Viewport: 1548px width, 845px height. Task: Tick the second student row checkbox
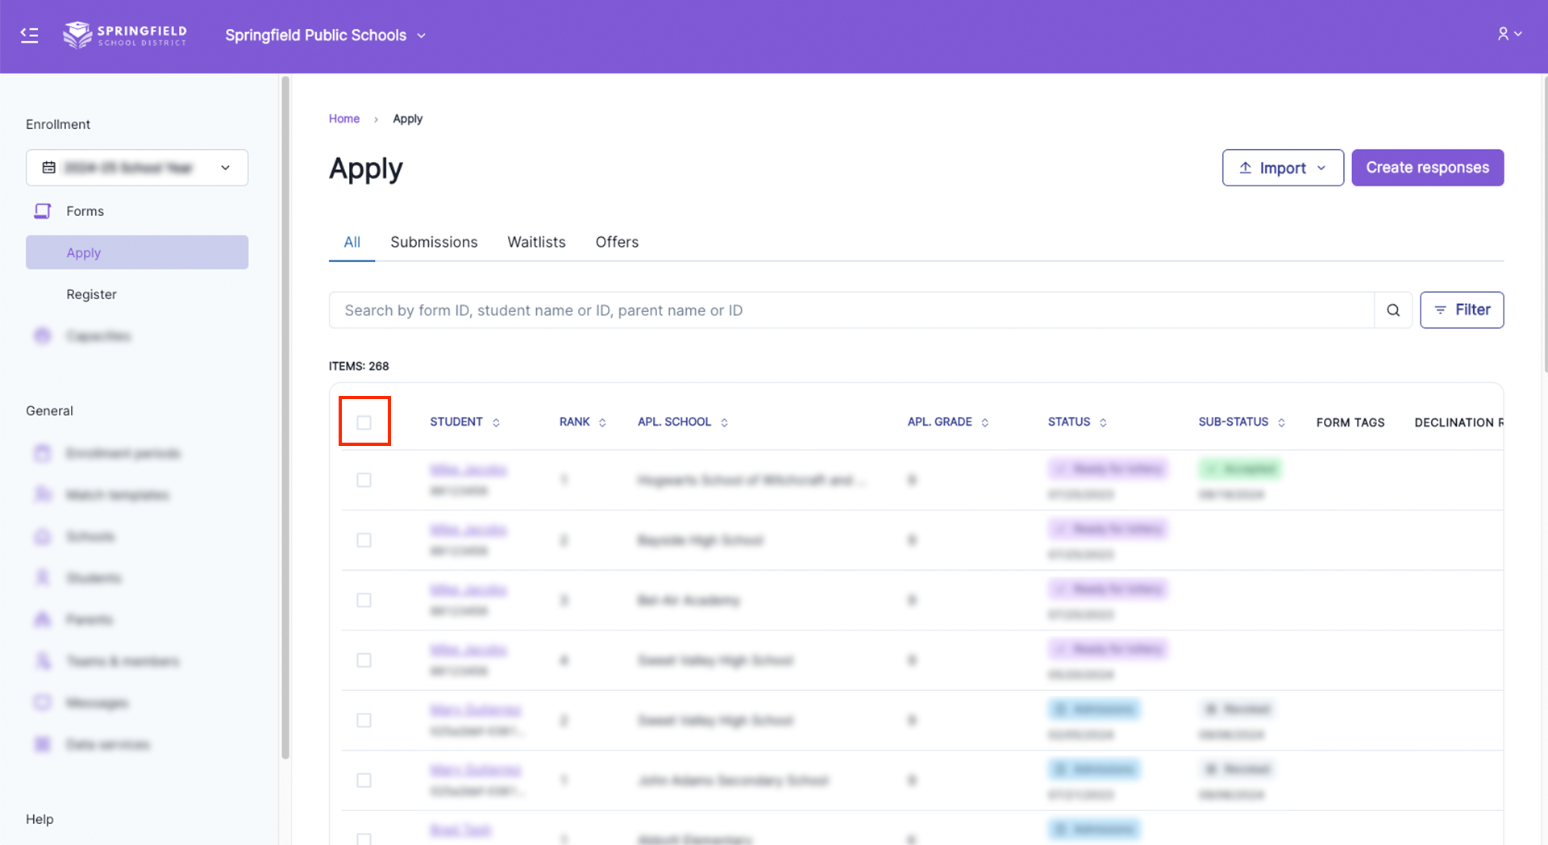coord(364,540)
